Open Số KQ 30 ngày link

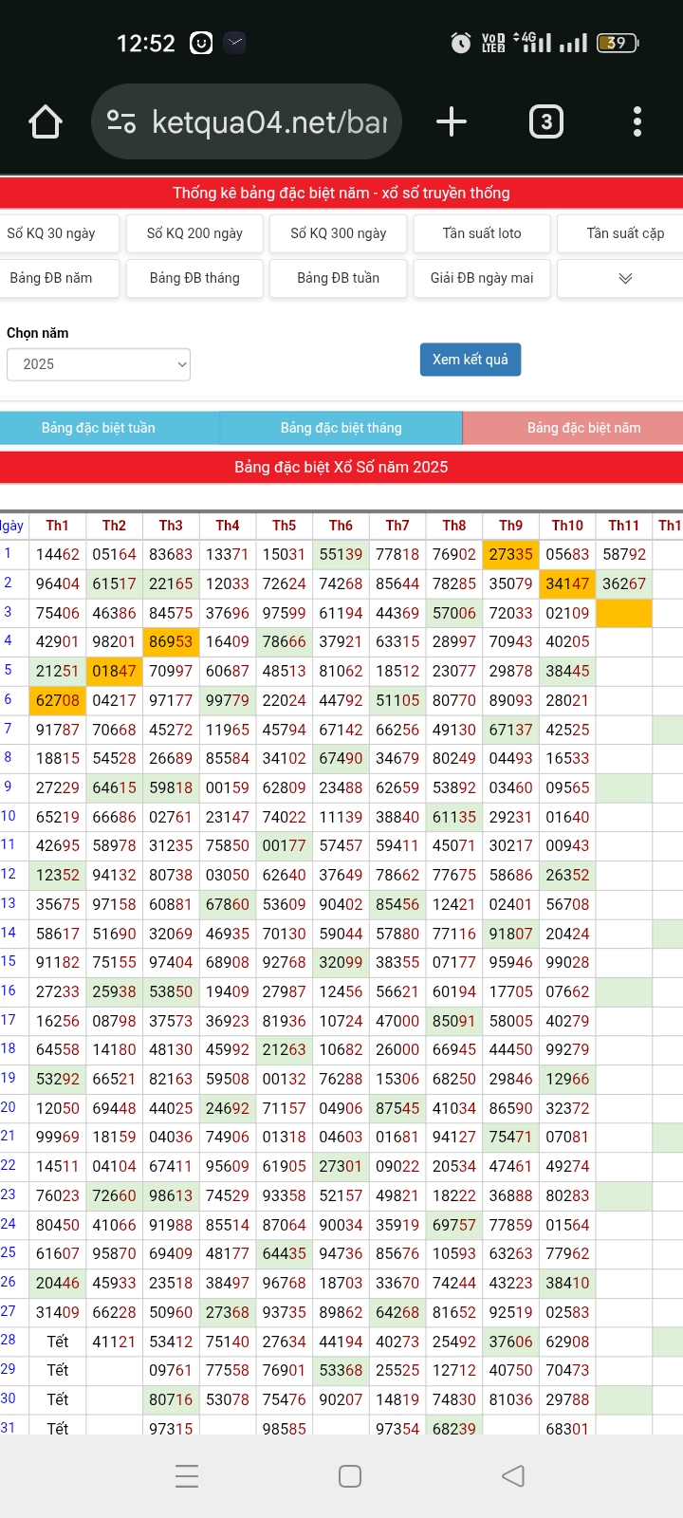point(51,233)
